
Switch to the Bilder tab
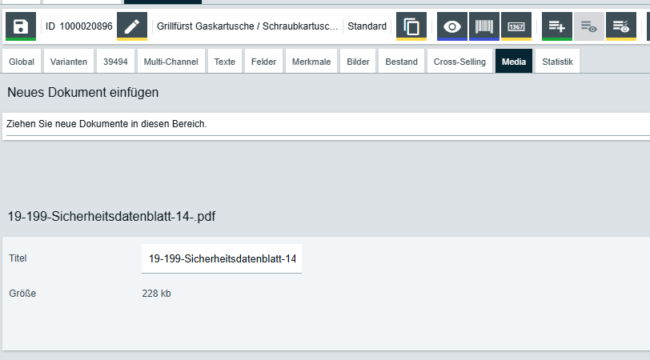click(358, 62)
